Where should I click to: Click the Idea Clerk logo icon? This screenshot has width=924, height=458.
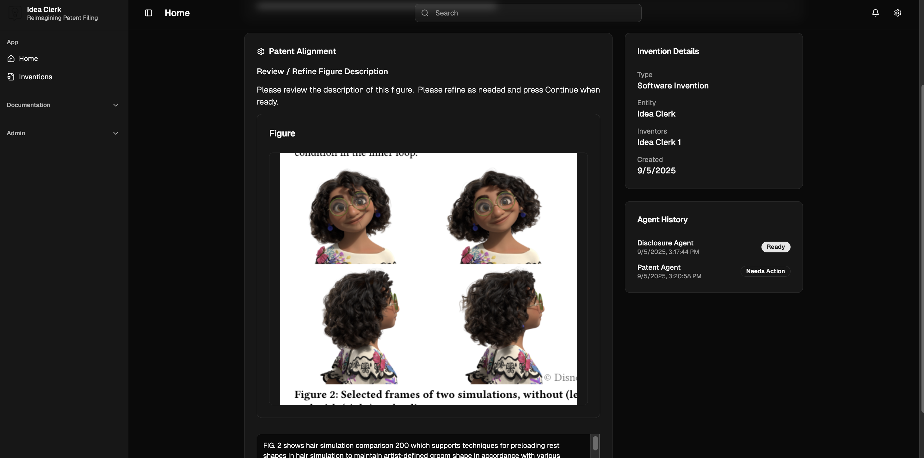pyautogui.click(x=15, y=13)
